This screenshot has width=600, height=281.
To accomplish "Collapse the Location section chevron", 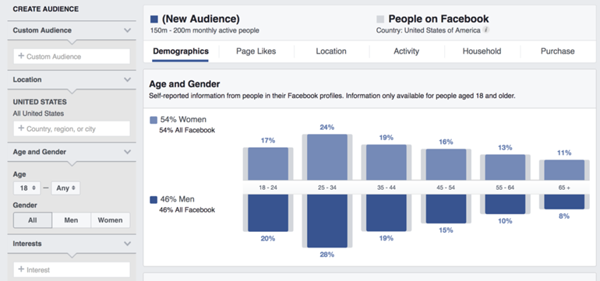I will pos(128,79).
